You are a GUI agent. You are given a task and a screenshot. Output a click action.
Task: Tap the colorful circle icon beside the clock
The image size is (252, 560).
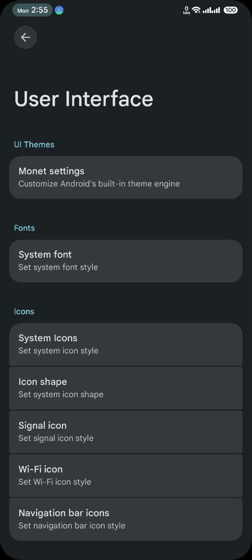click(59, 10)
